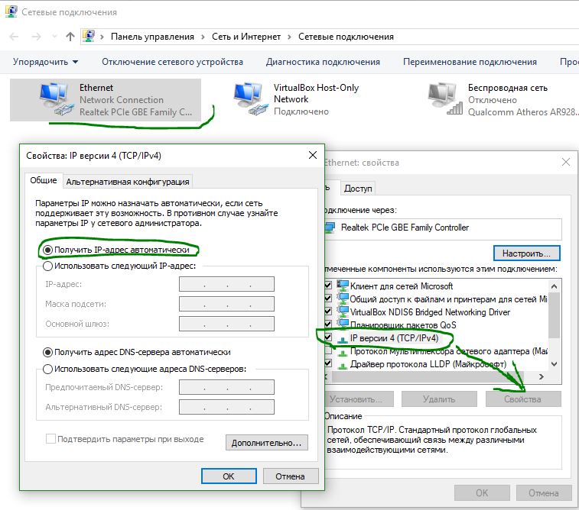Enable Подтвердить параметры при выходе checkbox
This screenshot has width=579, height=510.
(x=50, y=439)
